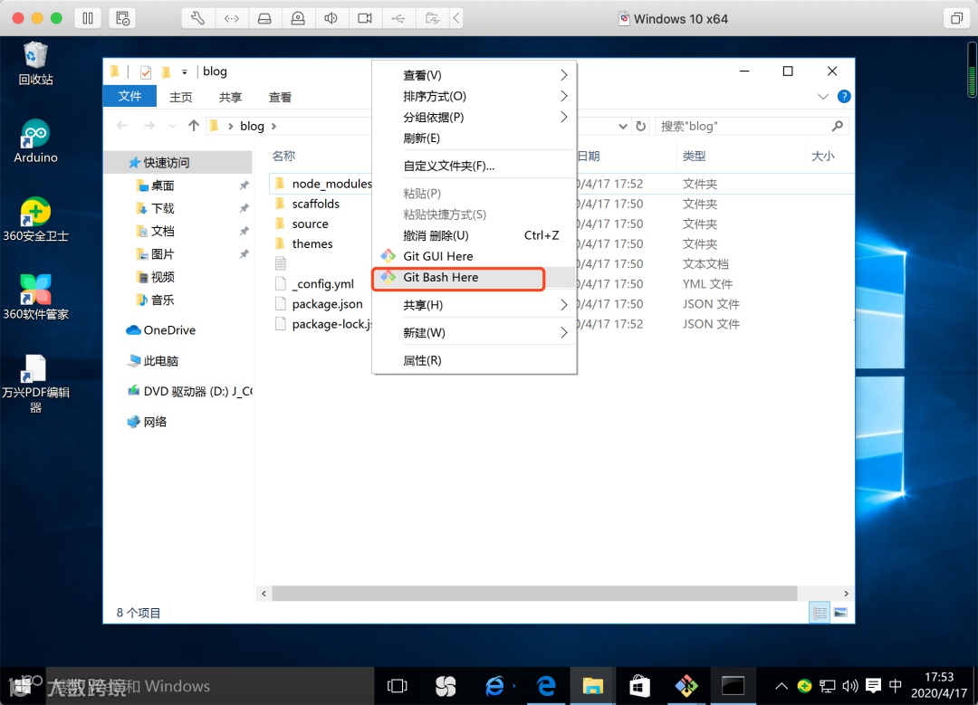Expand 分组依据(P) submenu arrow
978x705 pixels.
[564, 117]
